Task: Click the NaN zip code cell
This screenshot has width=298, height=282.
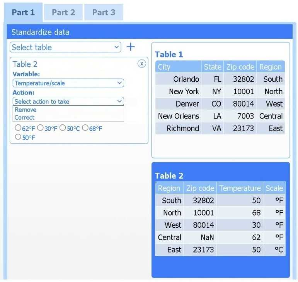Action: (200, 237)
